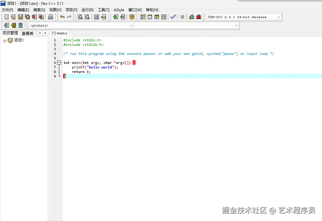This screenshot has height=221, width=322.
Task: Switch to the 查看类 tab
Action: pos(27,33)
